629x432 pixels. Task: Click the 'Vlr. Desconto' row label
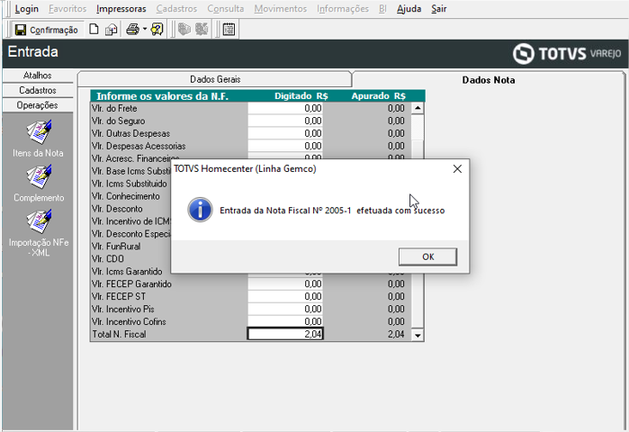pyautogui.click(x=117, y=209)
